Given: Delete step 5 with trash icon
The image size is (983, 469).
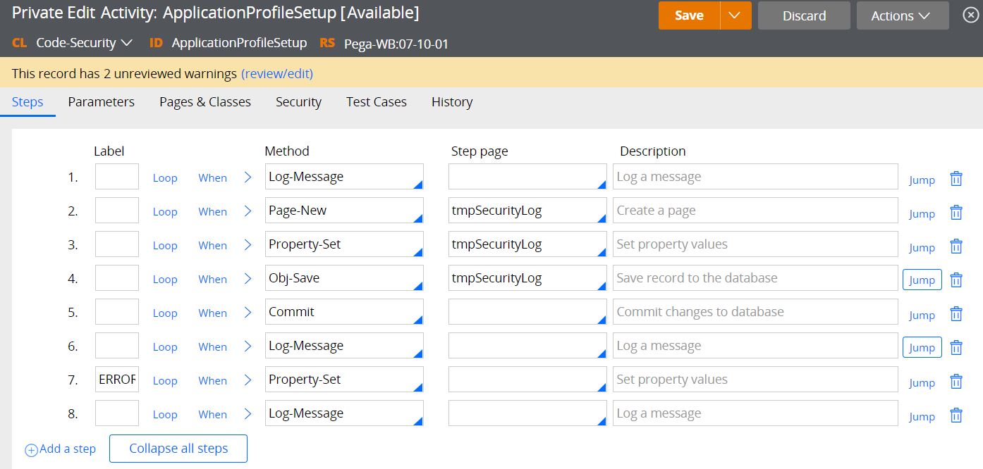Looking at the screenshot, I should [x=956, y=313].
